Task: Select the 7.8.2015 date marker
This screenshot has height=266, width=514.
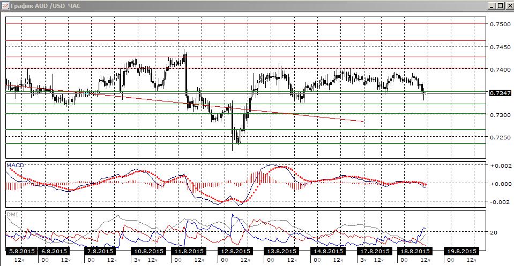Action: coord(100,251)
